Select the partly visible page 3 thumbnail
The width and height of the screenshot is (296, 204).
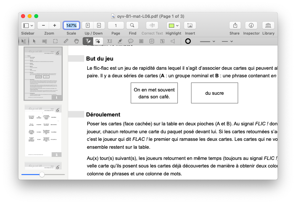click(x=43, y=166)
